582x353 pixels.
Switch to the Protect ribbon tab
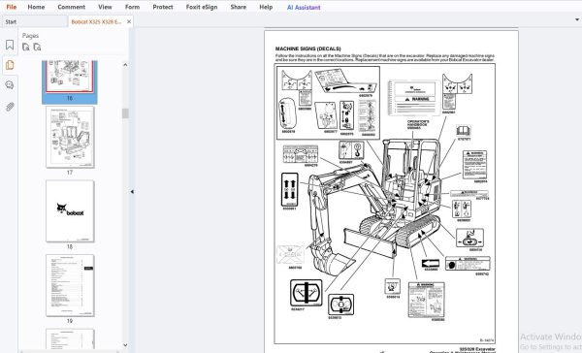(163, 7)
